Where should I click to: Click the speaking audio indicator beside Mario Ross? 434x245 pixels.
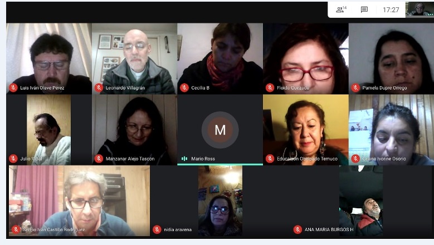(184, 159)
